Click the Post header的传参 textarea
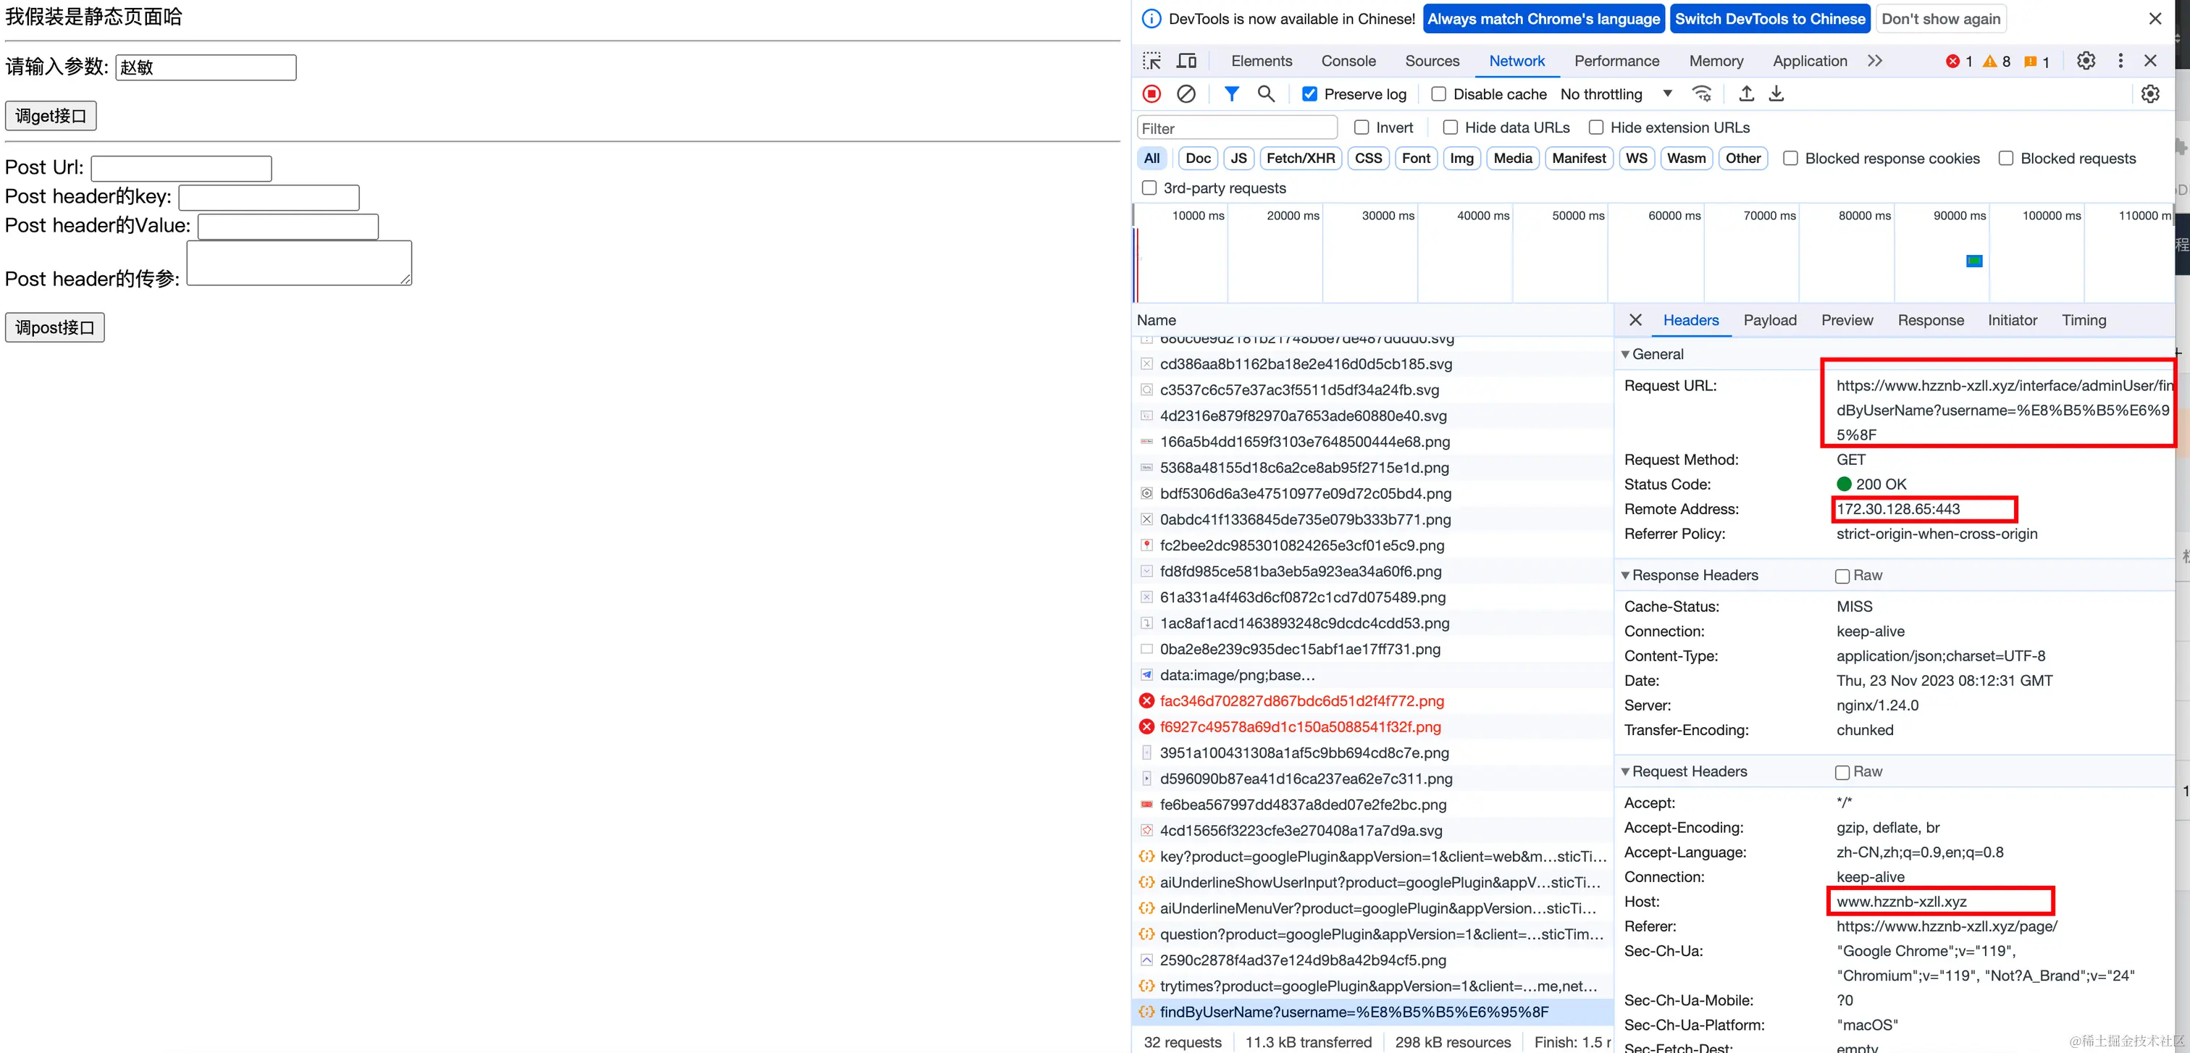Screen dimensions: 2190x1053 [x=299, y=264]
